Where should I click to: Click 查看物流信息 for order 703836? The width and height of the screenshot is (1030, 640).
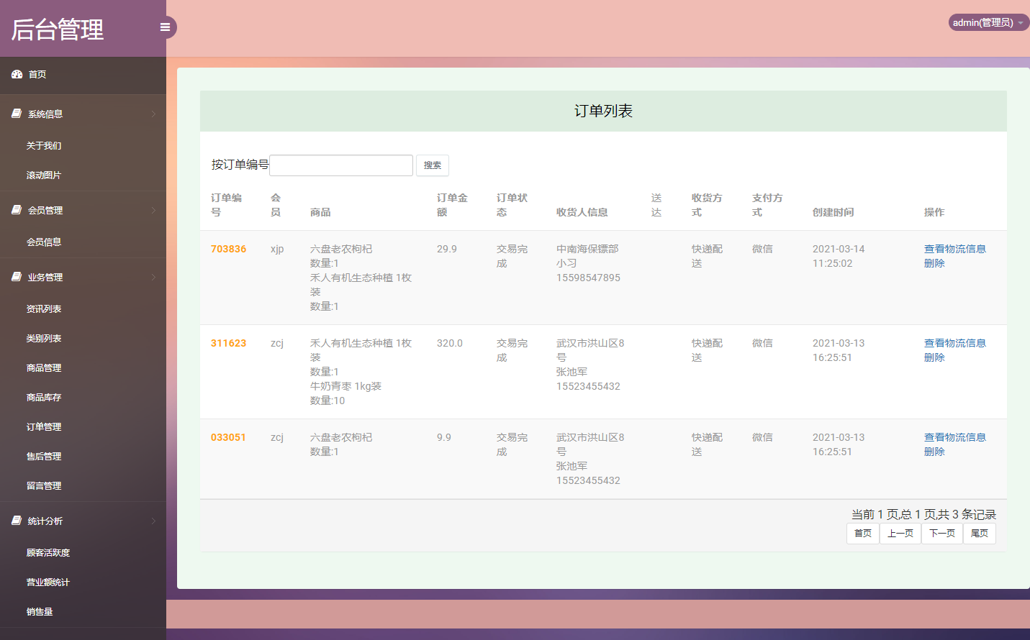tap(955, 248)
